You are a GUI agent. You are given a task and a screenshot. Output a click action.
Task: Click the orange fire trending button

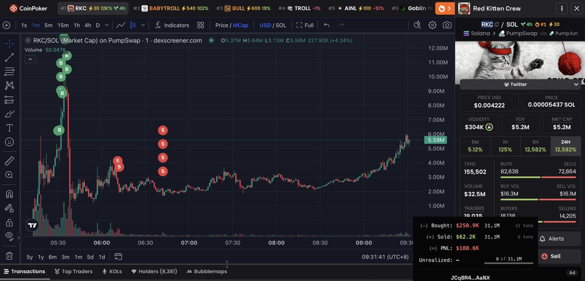[445, 8]
